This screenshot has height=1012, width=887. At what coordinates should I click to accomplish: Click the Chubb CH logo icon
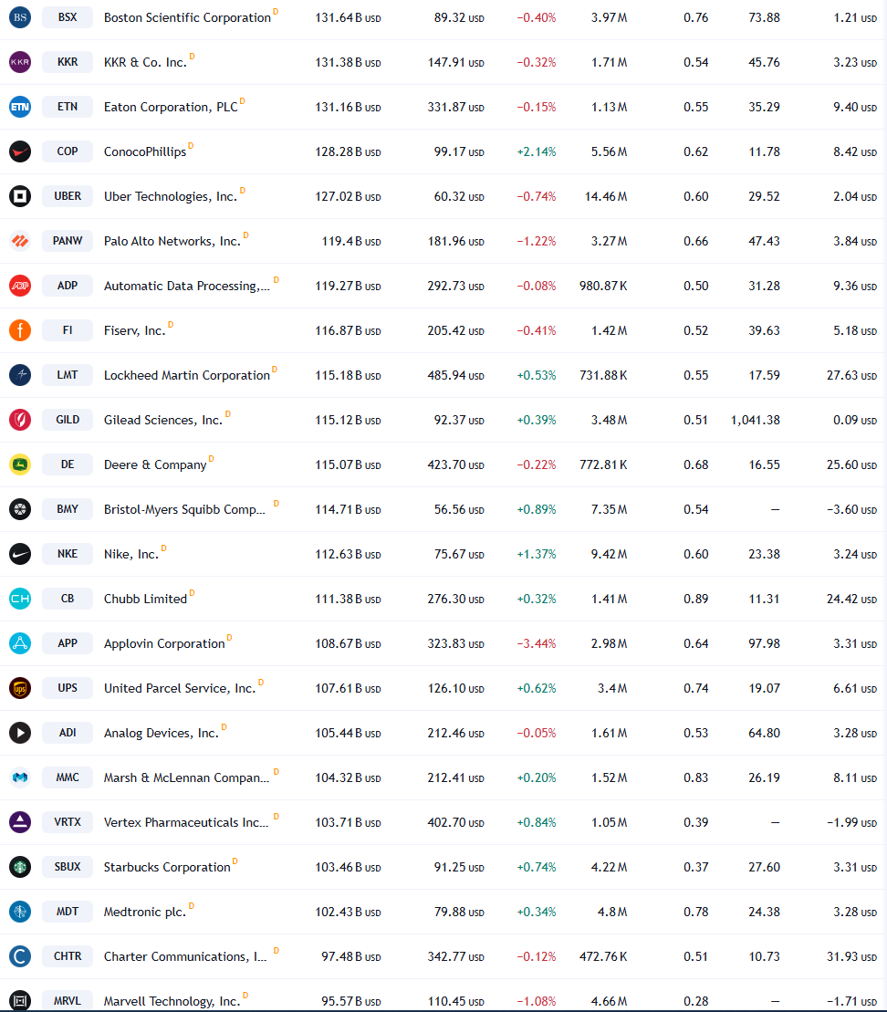pyautogui.click(x=20, y=599)
